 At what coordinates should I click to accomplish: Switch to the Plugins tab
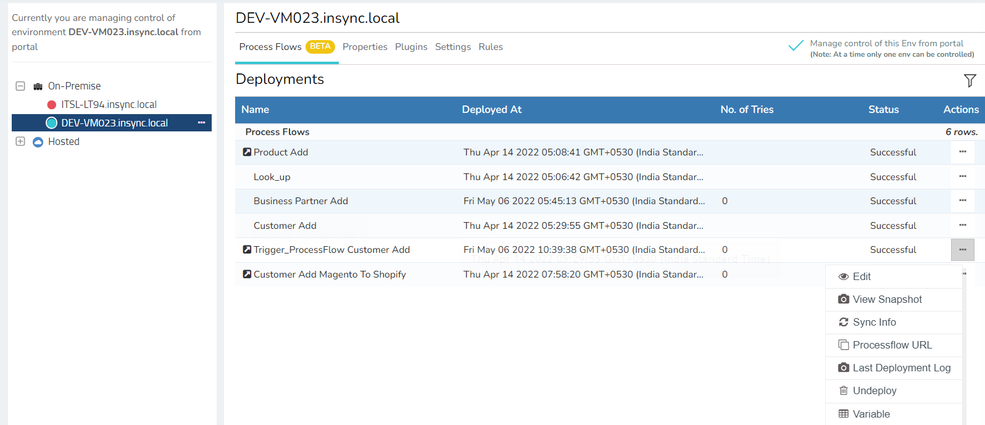pyautogui.click(x=411, y=47)
